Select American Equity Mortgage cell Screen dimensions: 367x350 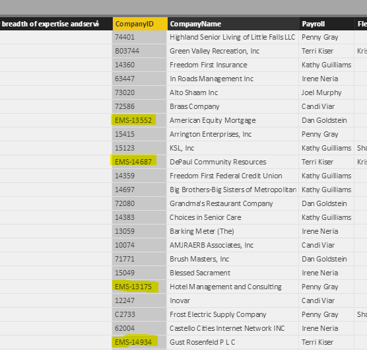click(x=232, y=120)
